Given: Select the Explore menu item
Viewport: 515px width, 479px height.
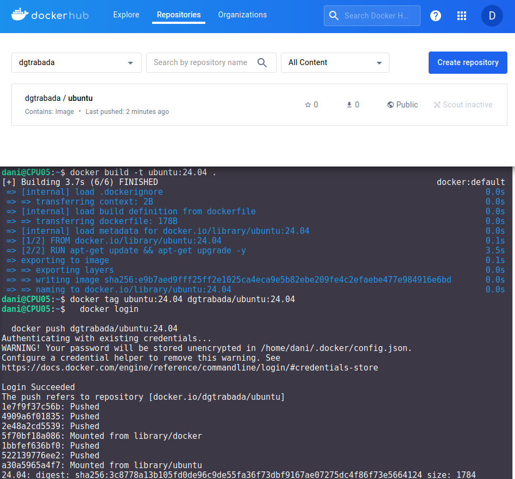Looking at the screenshot, I should pos(126,15).
